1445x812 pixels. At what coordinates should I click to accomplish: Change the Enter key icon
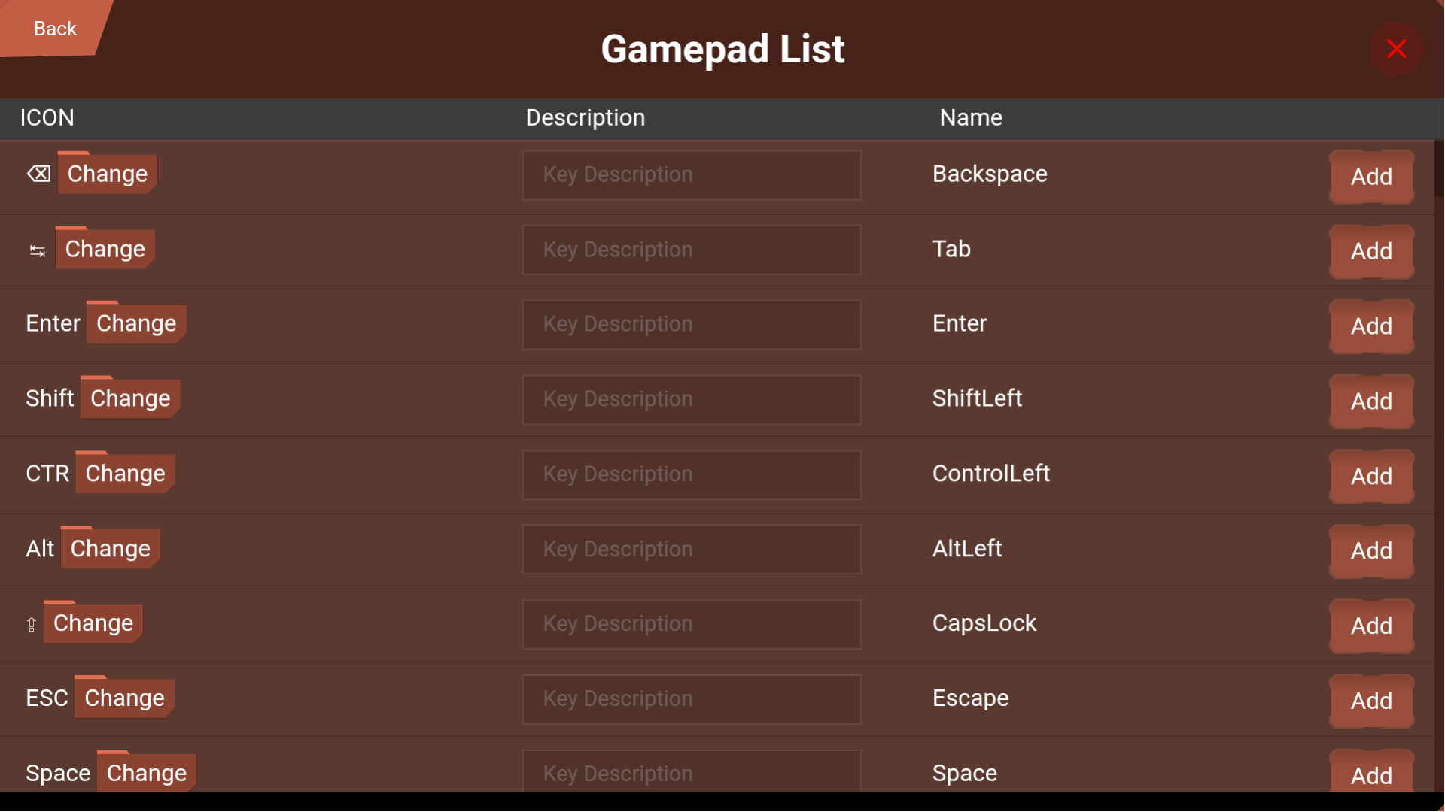(x=135, y=323)
